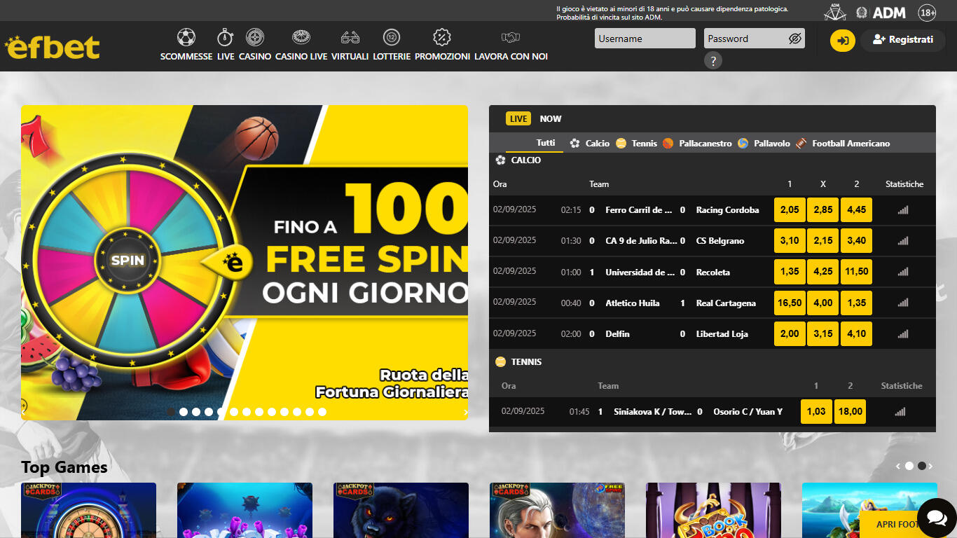
Task: Open statistics for Ferro Carril match
Action: click(903, 210)
